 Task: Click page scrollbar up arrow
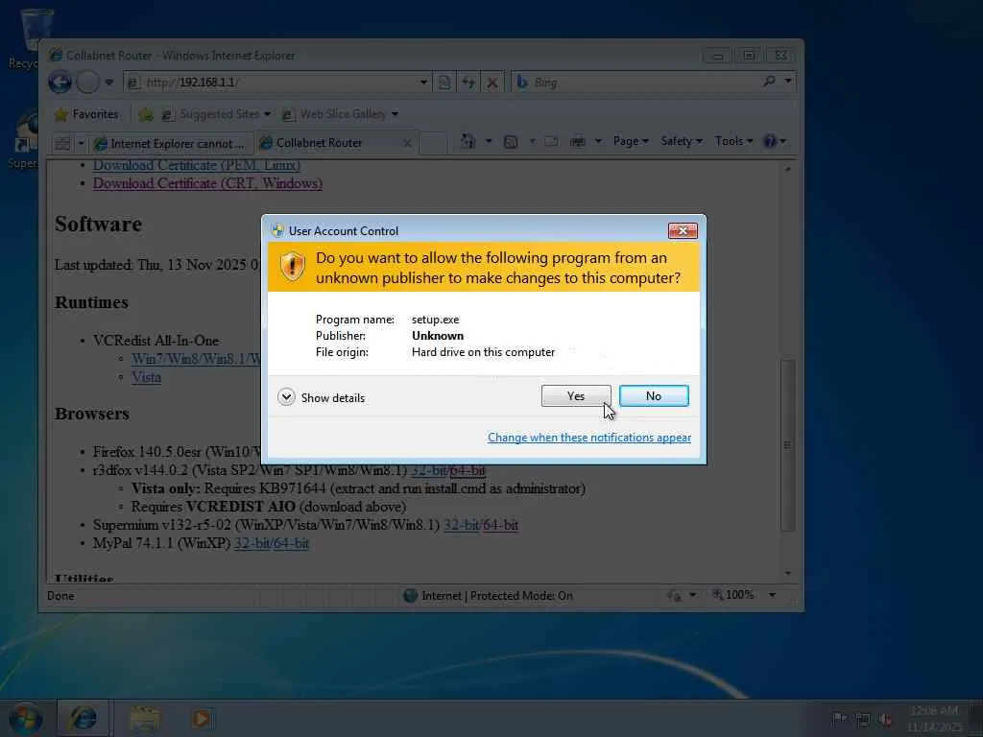(x=787, y=169)
